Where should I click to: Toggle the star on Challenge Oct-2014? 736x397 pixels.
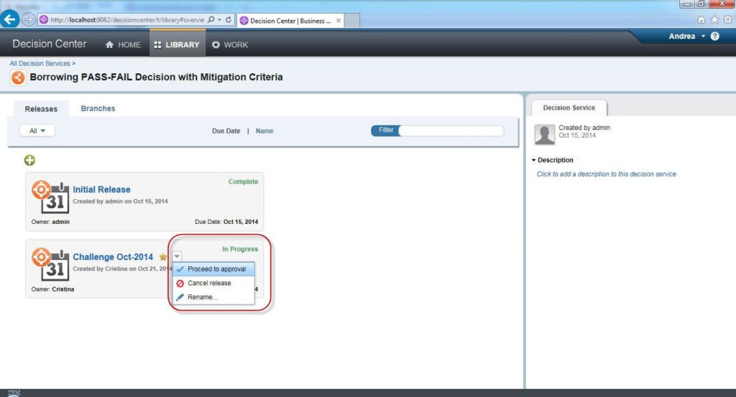point(163,257)
